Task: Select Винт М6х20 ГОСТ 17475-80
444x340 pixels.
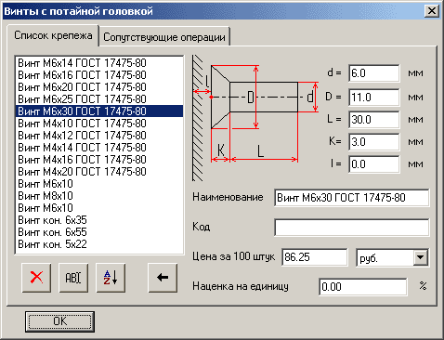Action: click(99, 87)
